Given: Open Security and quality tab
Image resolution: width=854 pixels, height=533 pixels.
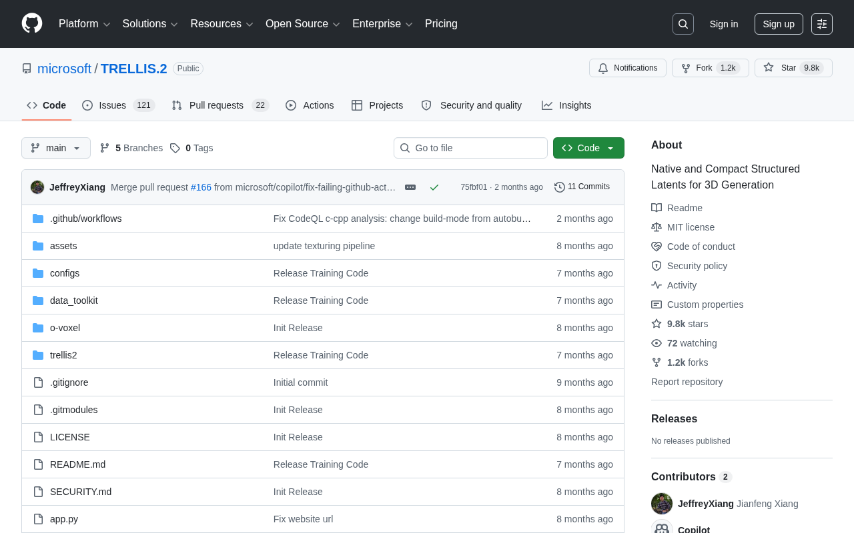Looking at the screenshot, I should point(472,105).
